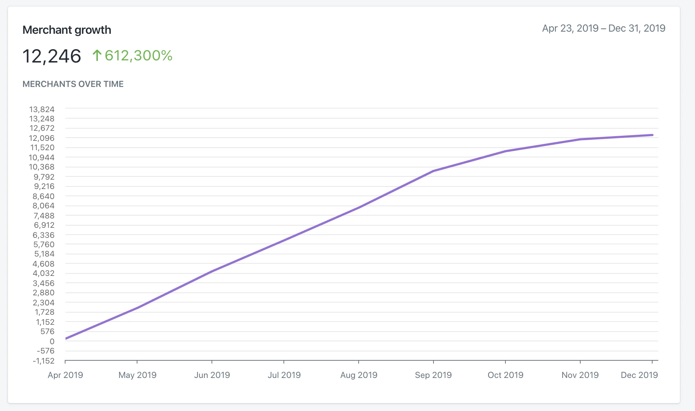Click the 0 y-axis label
The width and height of the screenshot is (695, 411).
(x=52, y=341)
